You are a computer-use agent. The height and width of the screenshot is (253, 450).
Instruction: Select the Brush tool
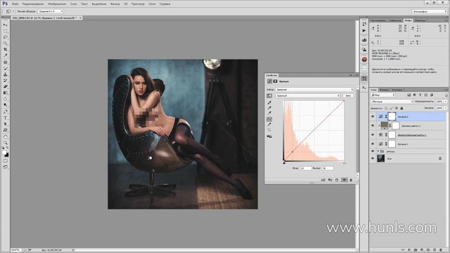click(x=6, y=68)
